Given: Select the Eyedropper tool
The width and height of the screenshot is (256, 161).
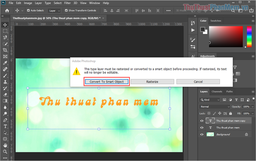Looking at the screenshot, I should (5, 63).
